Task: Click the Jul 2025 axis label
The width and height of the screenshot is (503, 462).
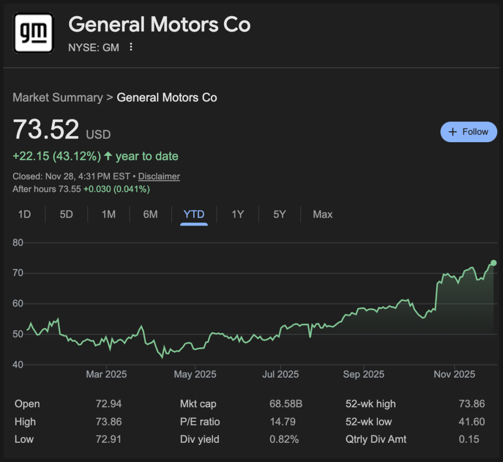Action: [280, 374]
